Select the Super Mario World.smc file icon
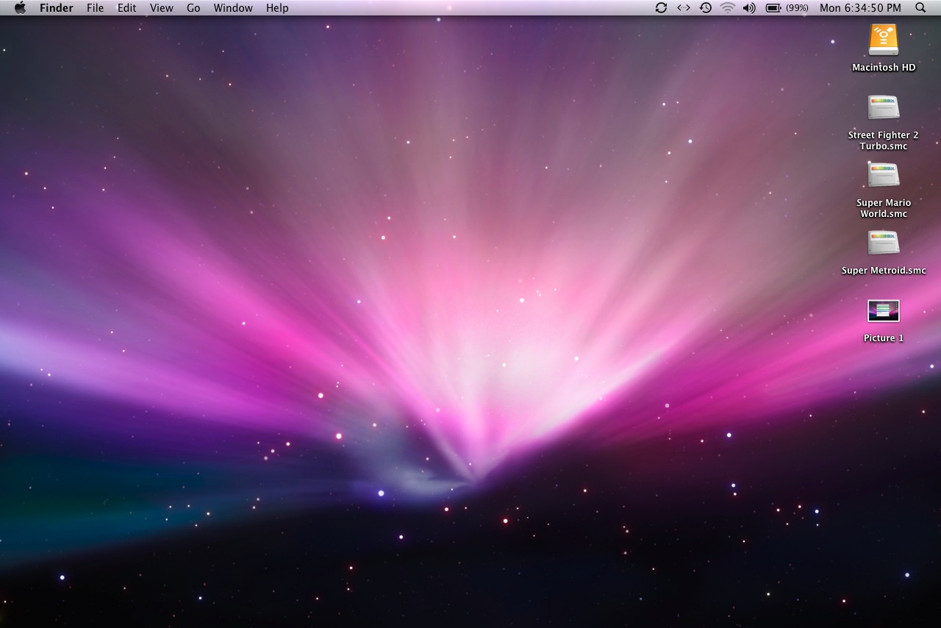 (884, 175)
